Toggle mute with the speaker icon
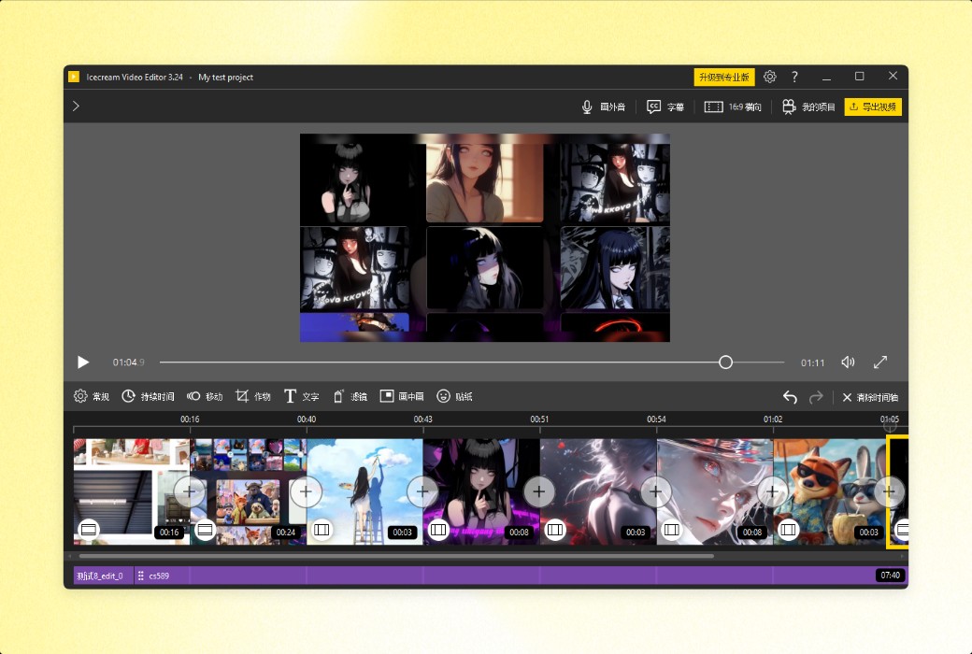This screenshot has height=654, width=972. tap(847, 362)
